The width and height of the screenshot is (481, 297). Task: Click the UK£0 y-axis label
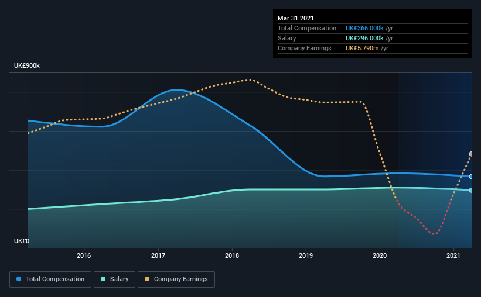[22, 241]
